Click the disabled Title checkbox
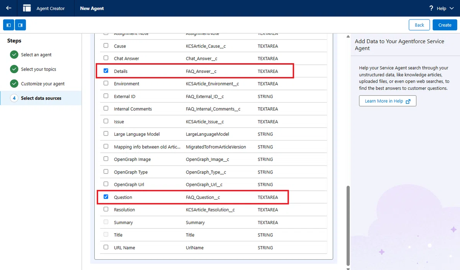This screenshot has height=270, width=460. click(106, 235)
